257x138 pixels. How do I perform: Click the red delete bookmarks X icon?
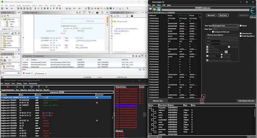coord(136,56)
